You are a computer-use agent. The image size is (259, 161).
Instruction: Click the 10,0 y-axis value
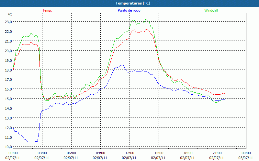click(x=8, y=147)
